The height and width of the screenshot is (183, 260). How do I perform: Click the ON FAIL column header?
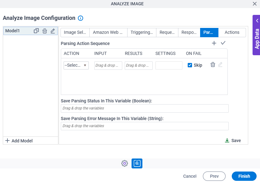coord(194,53)
